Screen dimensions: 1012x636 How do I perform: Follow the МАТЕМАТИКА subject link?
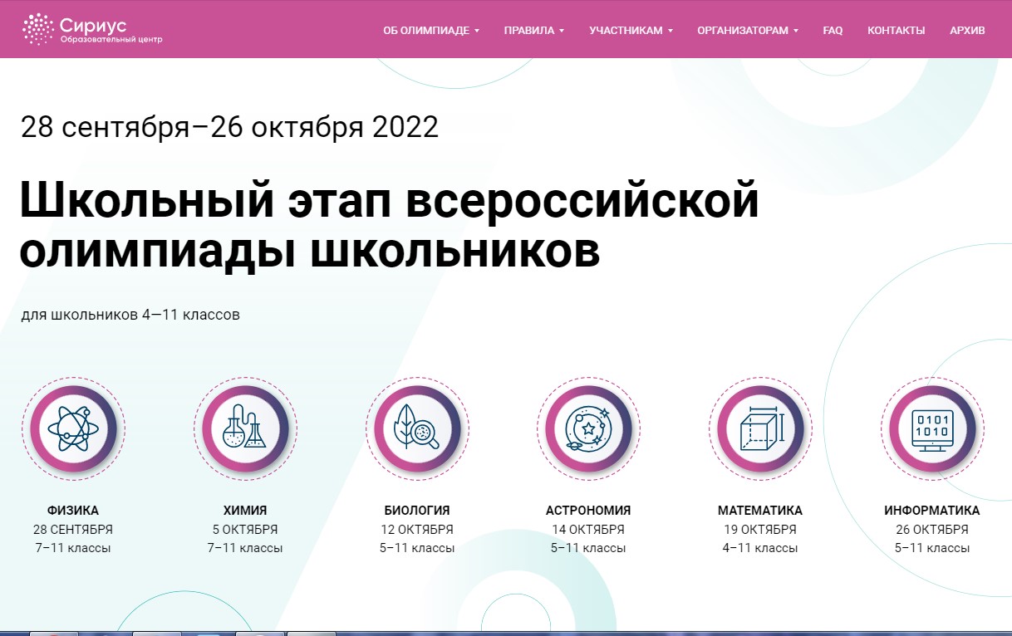[760, 511]
